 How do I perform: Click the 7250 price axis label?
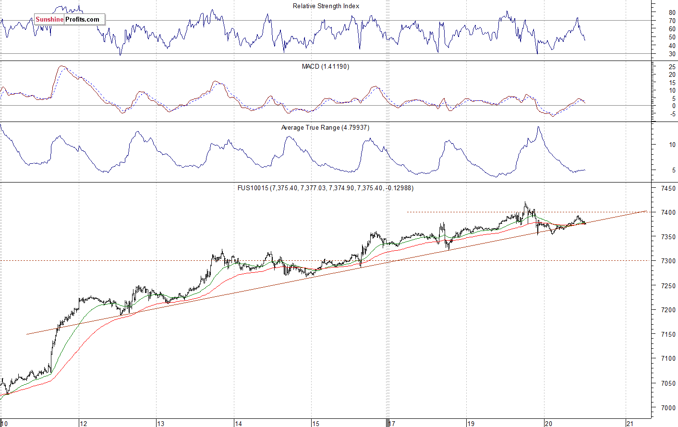pos(669,286)
